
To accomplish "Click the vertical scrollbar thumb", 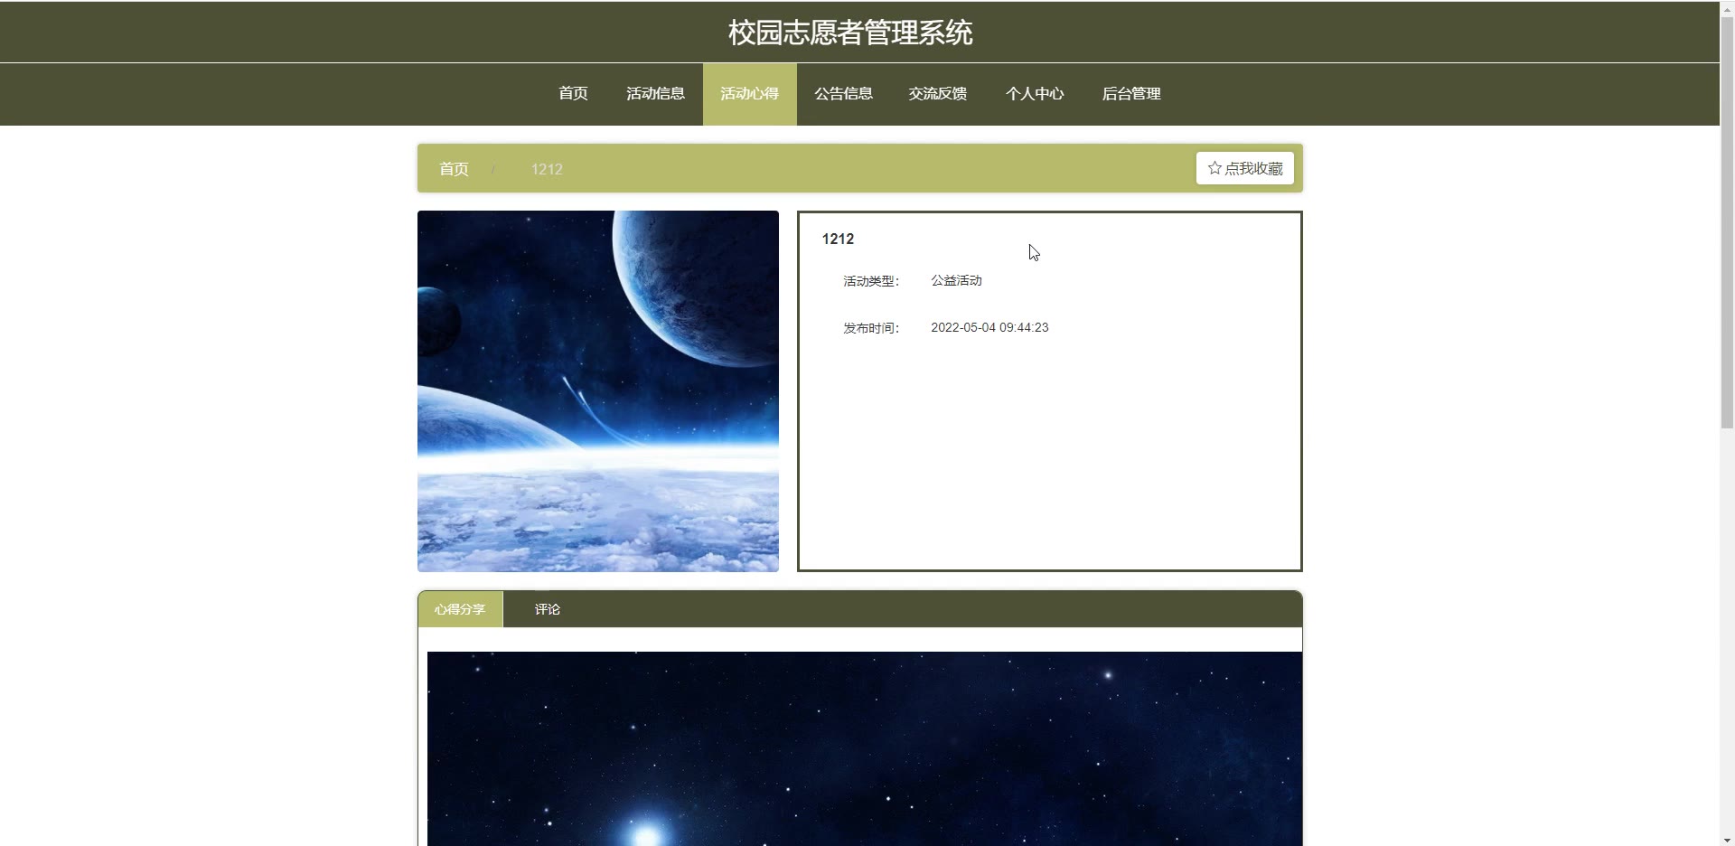I will coord(1727,221).
